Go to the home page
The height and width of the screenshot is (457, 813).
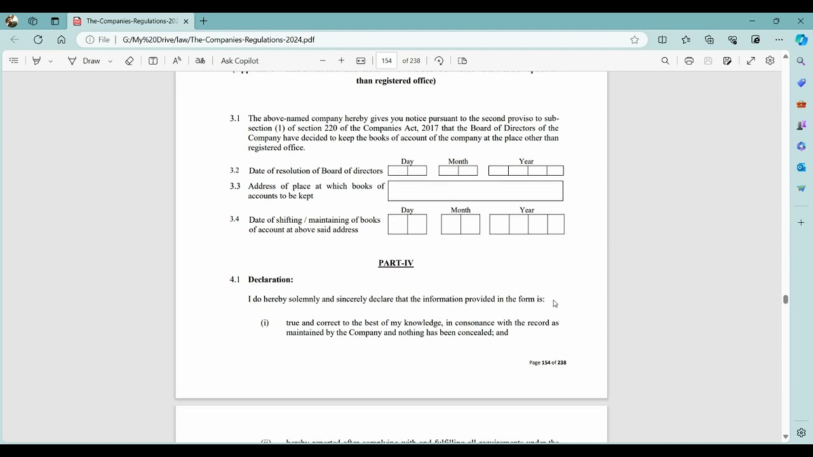click(61, 39)
